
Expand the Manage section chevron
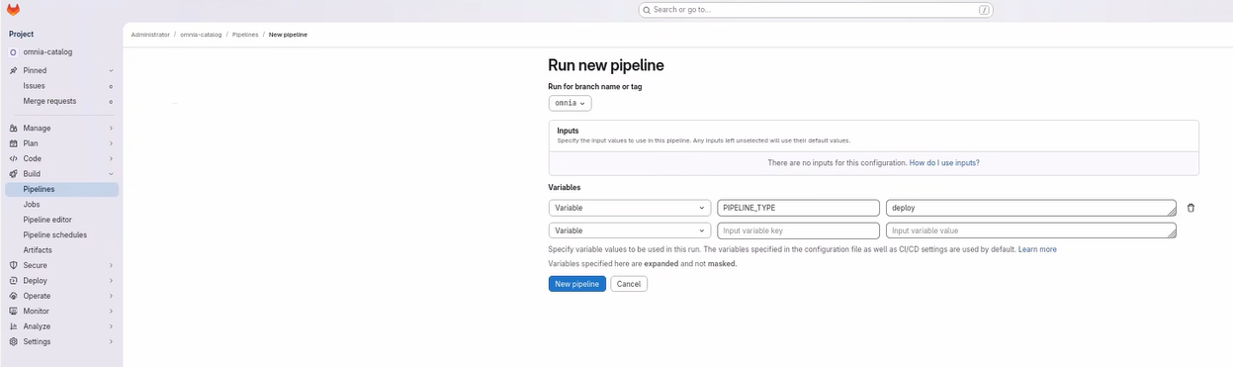coord(111,128)
